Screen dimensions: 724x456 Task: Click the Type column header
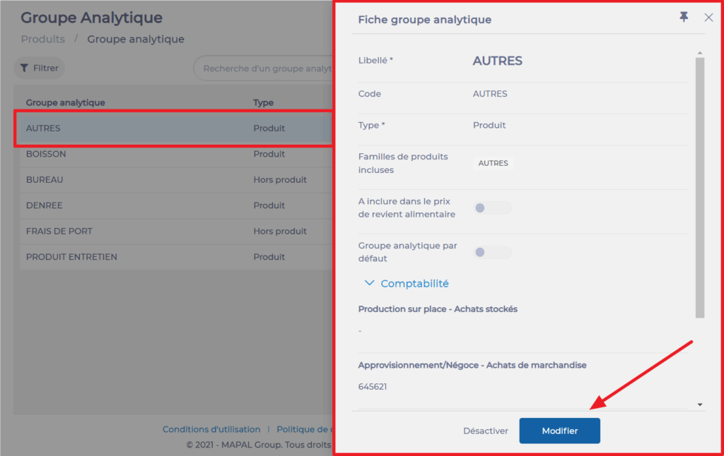tap(263, 102)
